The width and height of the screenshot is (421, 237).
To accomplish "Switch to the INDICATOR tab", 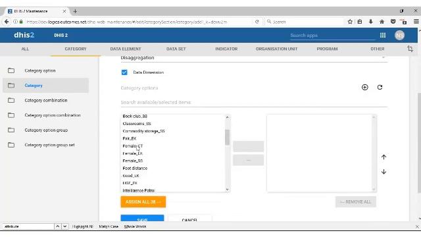I will (x=226, y=49).
